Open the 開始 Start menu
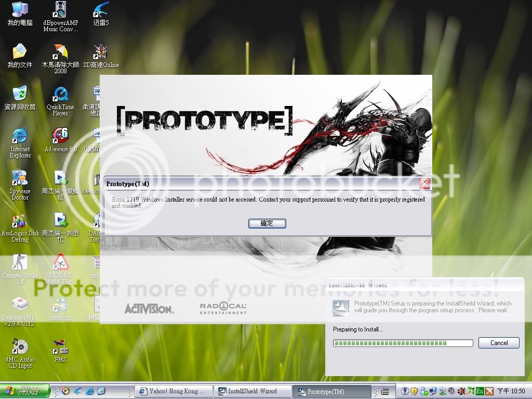 coord(25,391)
